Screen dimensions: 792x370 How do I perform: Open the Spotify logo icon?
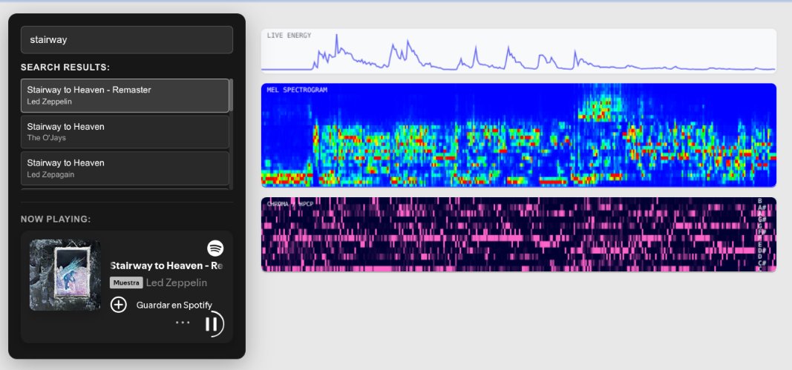215,248
